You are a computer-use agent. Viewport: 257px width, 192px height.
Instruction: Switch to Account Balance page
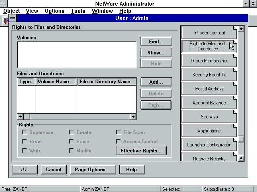coord(209,103)
